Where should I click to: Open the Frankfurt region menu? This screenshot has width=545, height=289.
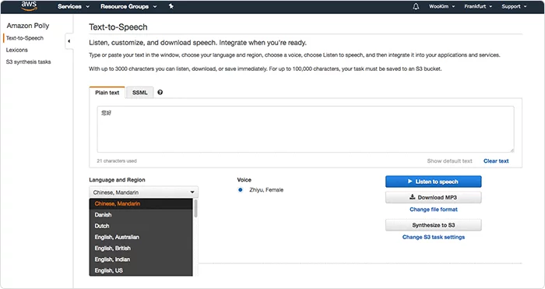click(x=478, y=6)
